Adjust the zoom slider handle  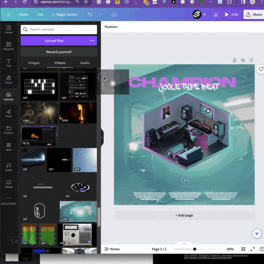(195, 249)
